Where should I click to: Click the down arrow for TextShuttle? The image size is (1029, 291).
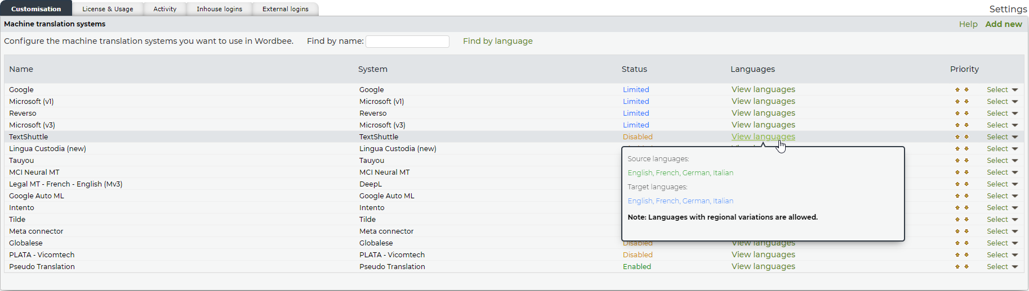point(966,137)
